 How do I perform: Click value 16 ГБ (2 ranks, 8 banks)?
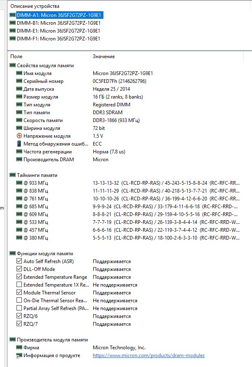(118, 96)
